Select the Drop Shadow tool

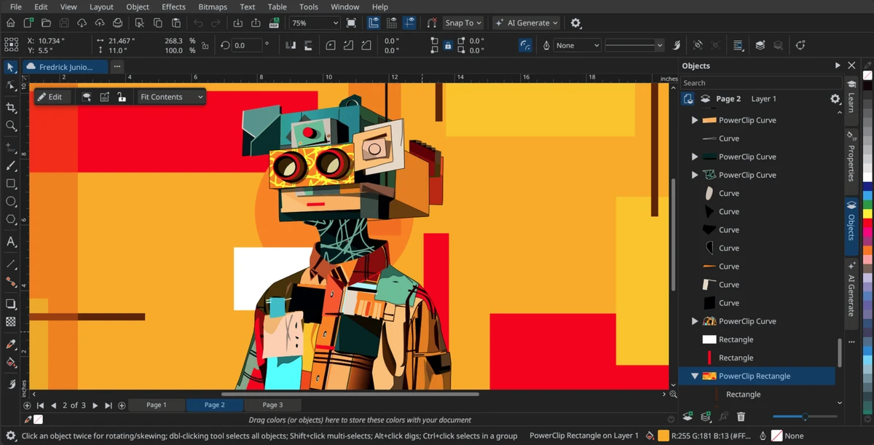coord(11,304)
